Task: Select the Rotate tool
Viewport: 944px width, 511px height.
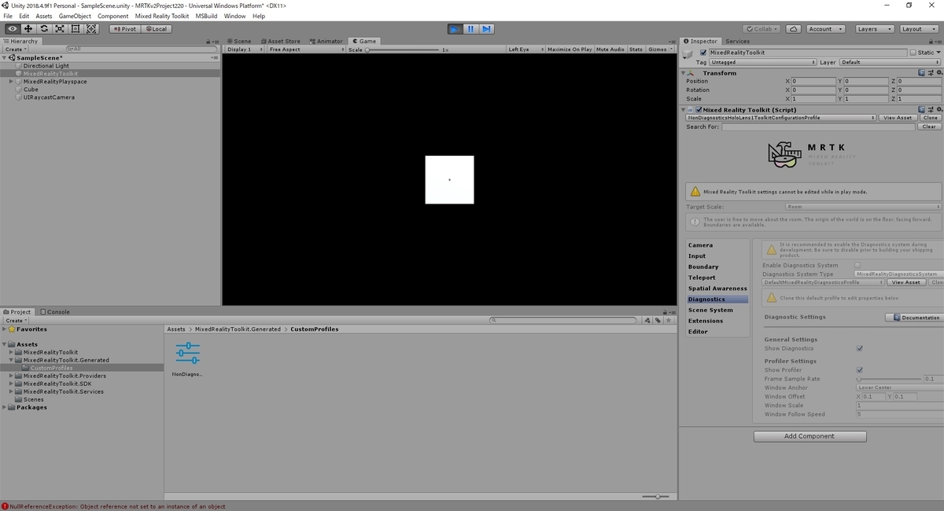Action: (x=43, y=29)
